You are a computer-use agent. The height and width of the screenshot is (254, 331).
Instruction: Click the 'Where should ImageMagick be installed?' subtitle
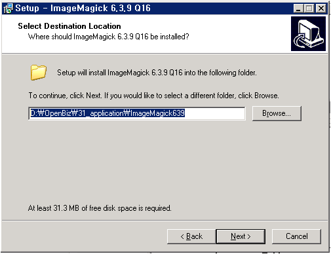tap(108, 37)
